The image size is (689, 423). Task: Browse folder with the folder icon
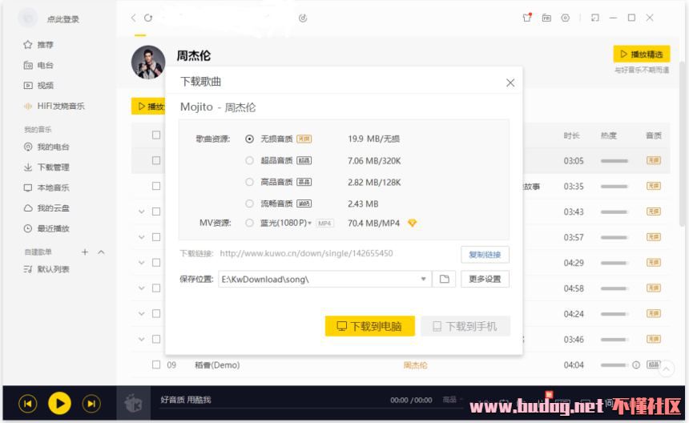point(445,279)
